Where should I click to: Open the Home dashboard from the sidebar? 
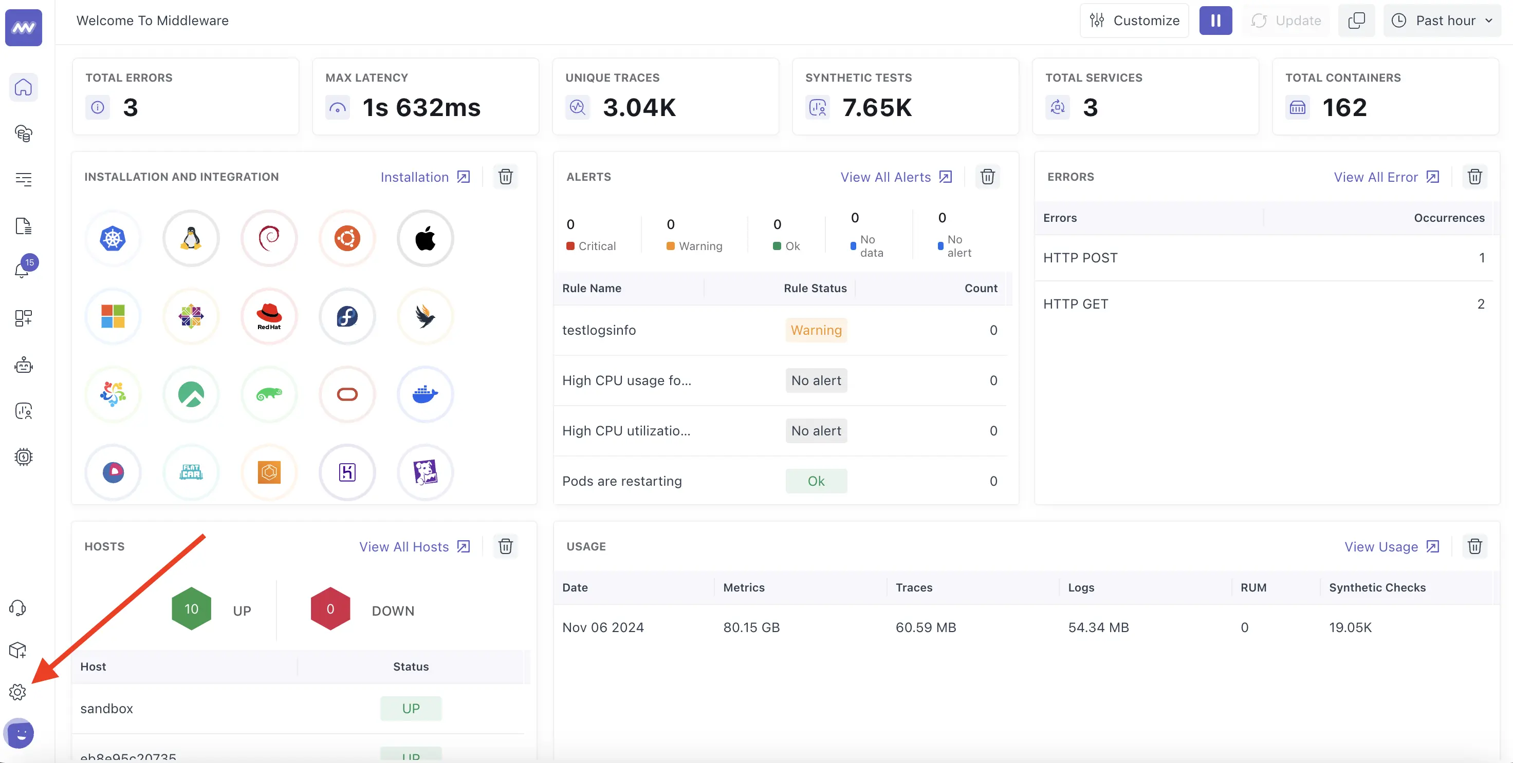click(x=23, y=87)
